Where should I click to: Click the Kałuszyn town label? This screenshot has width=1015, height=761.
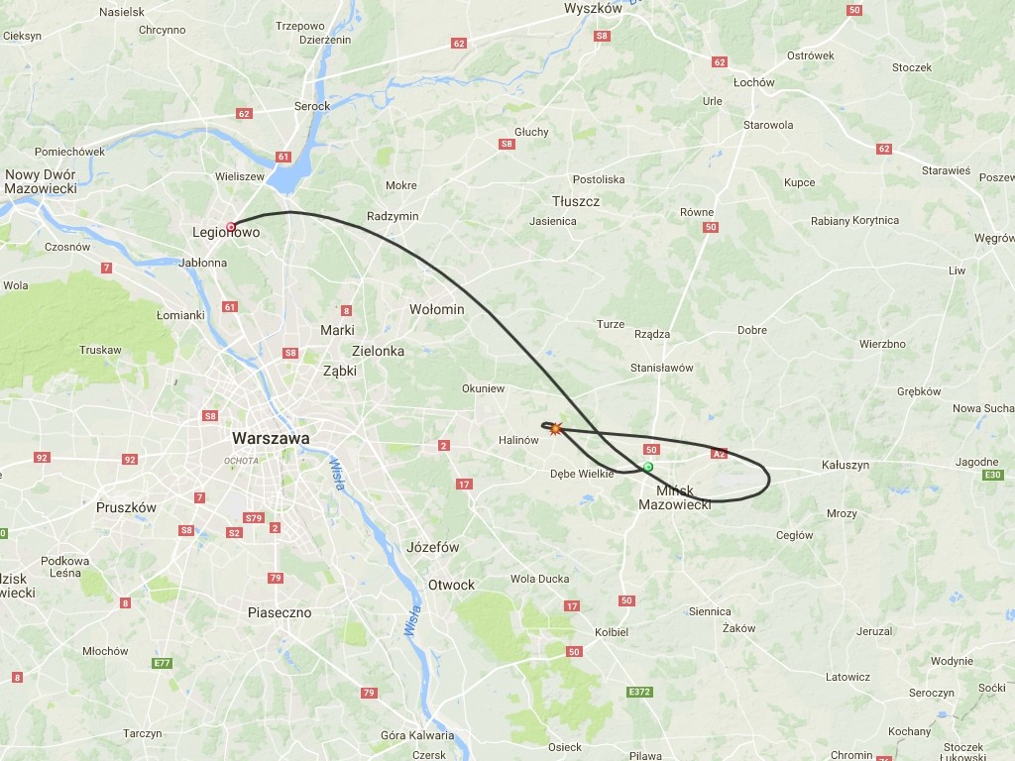point(846,465)
